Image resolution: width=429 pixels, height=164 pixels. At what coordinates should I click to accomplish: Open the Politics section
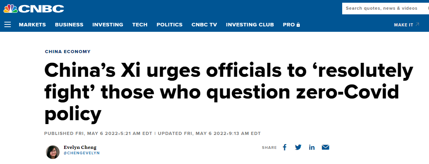coord(169,24)
